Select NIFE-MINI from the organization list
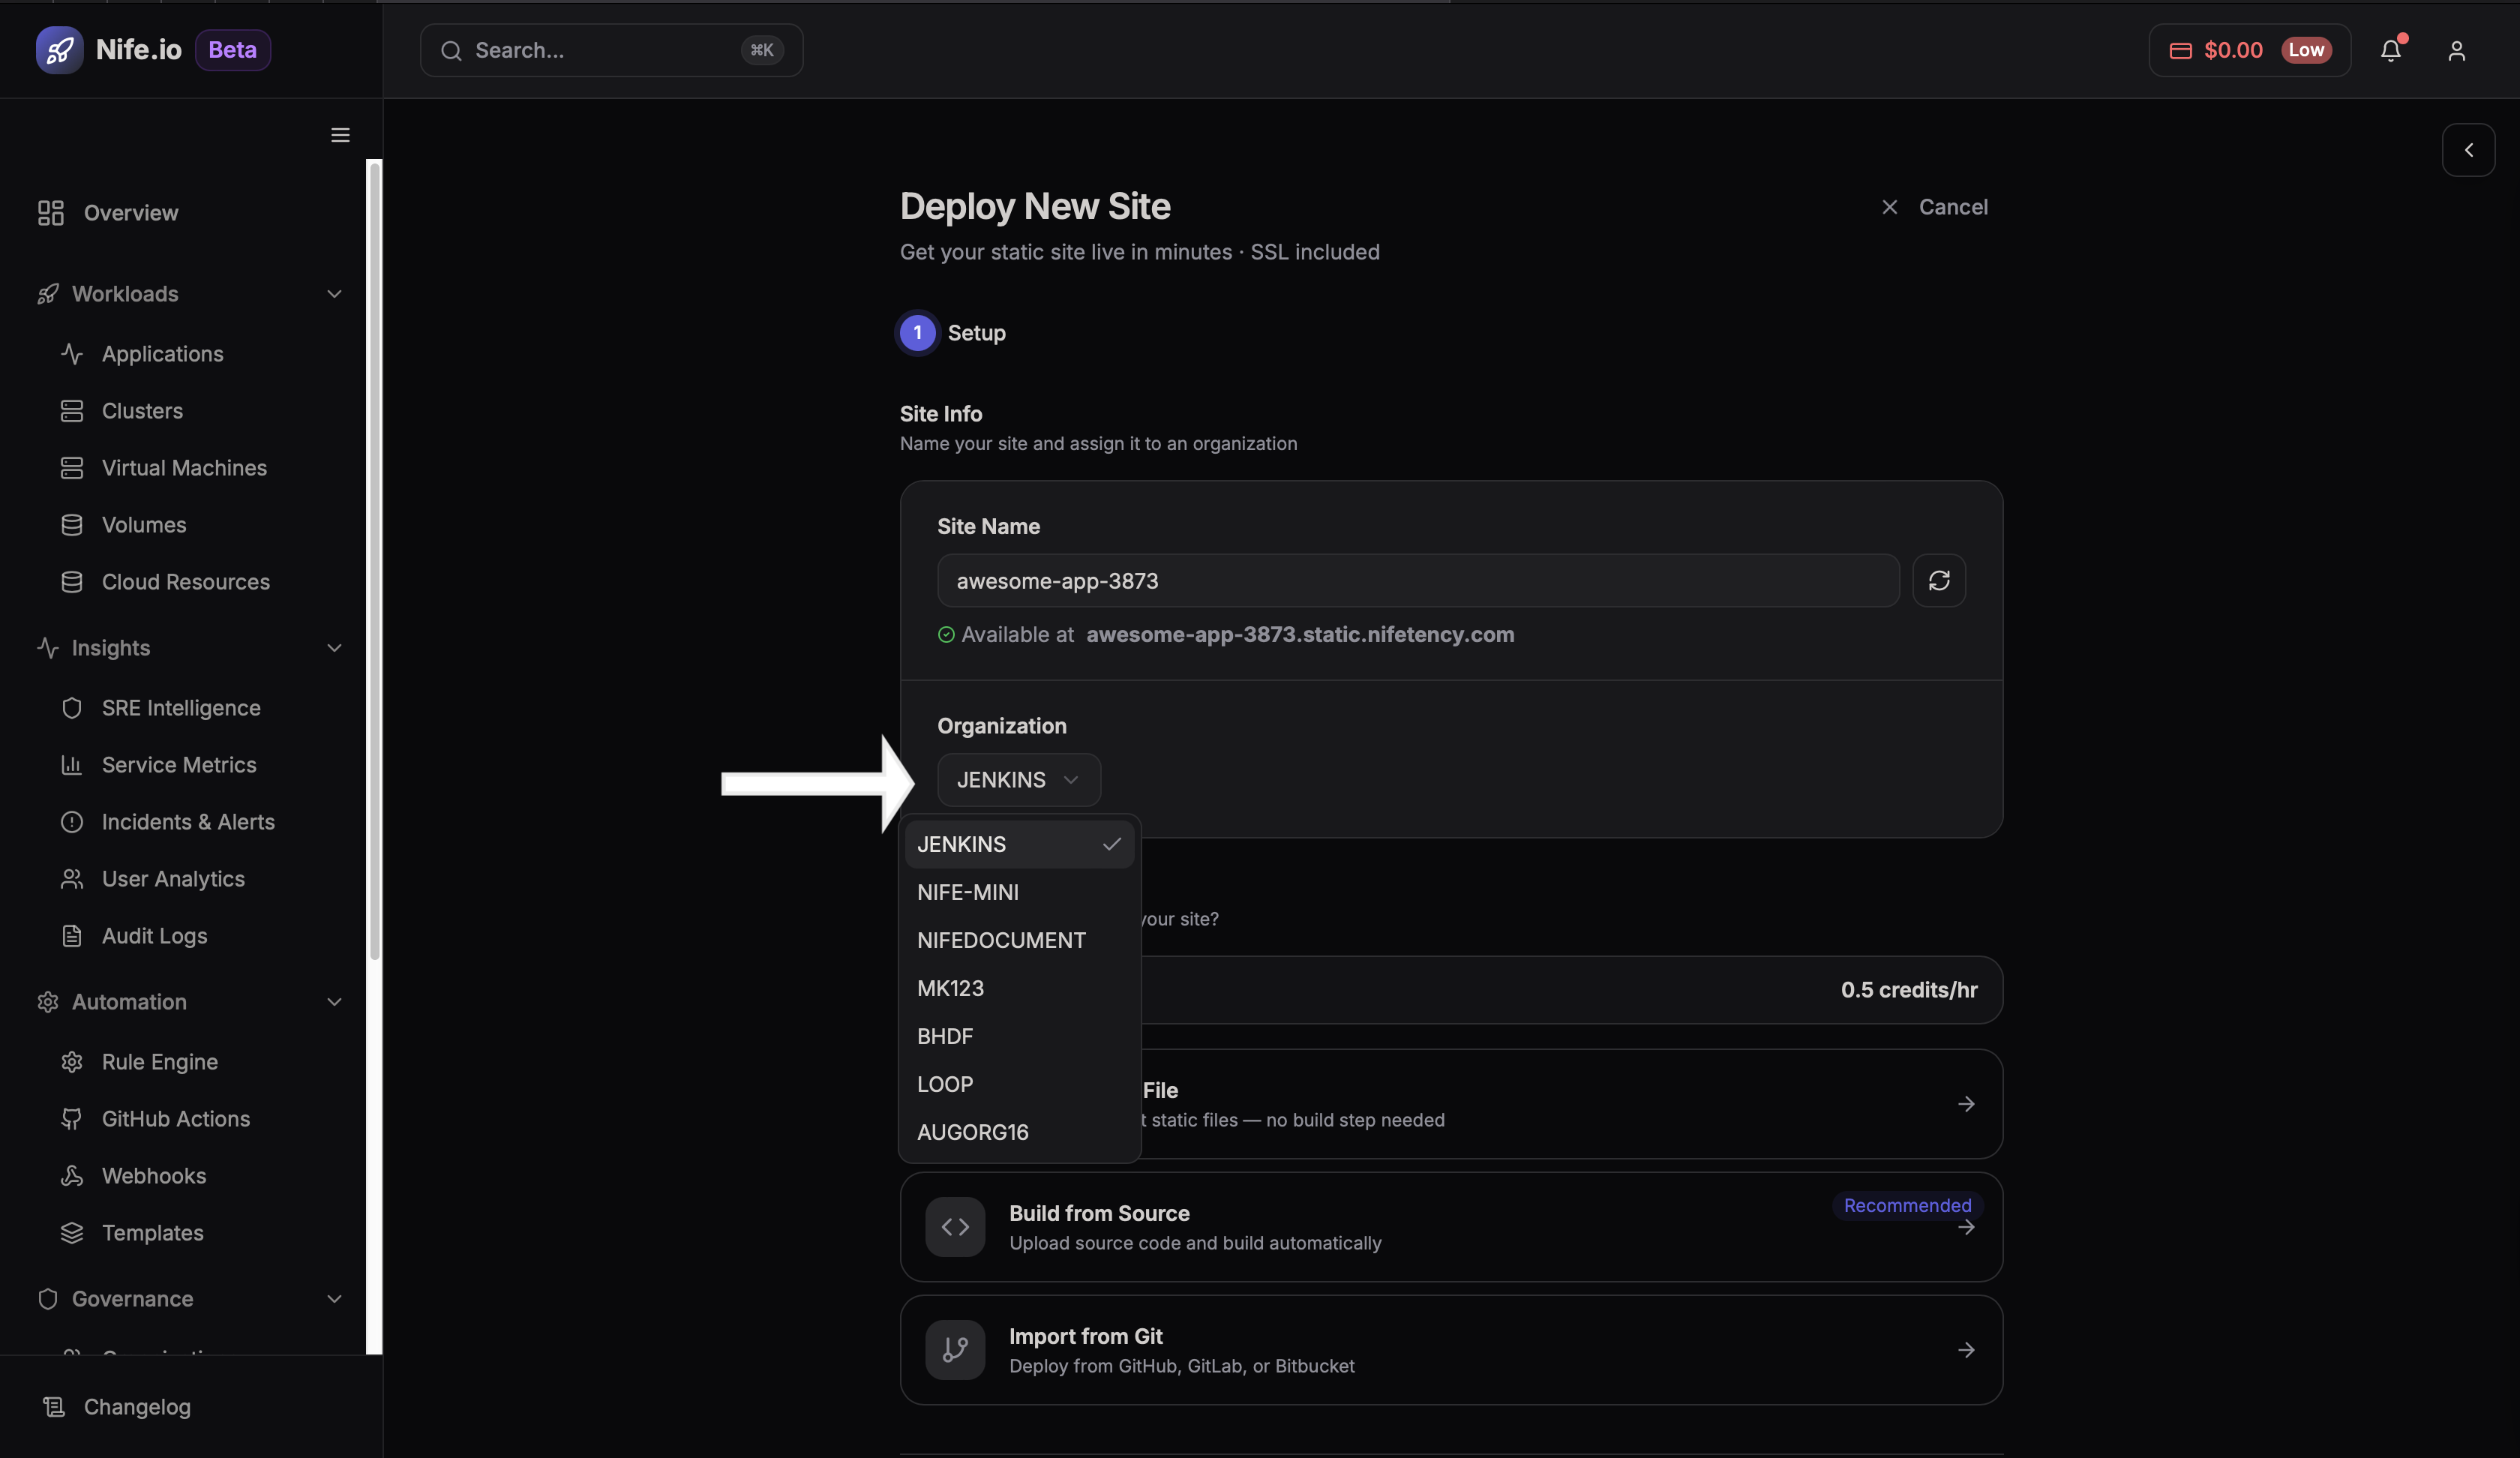Screen dimensions: 2520x1458 (x=968, y=892)
